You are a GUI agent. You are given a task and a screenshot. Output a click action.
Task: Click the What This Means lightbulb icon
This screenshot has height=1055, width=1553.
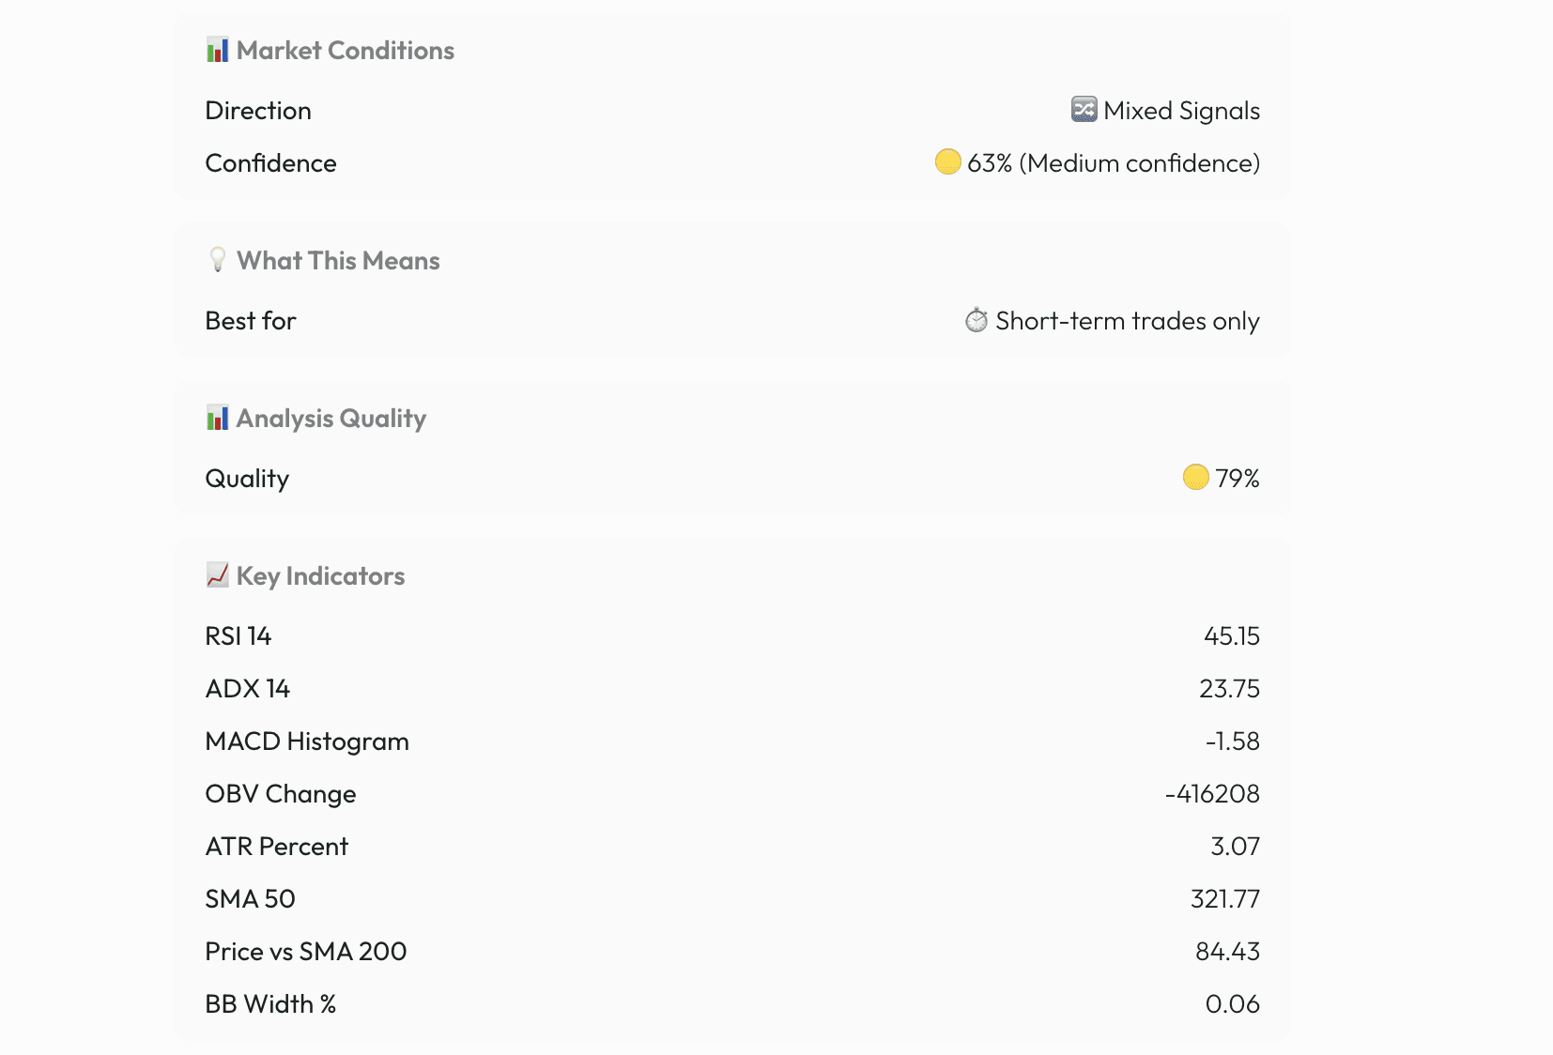[x=217, y=260]
